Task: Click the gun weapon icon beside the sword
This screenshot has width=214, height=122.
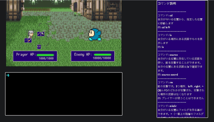Action: click(x=26, y=40)
